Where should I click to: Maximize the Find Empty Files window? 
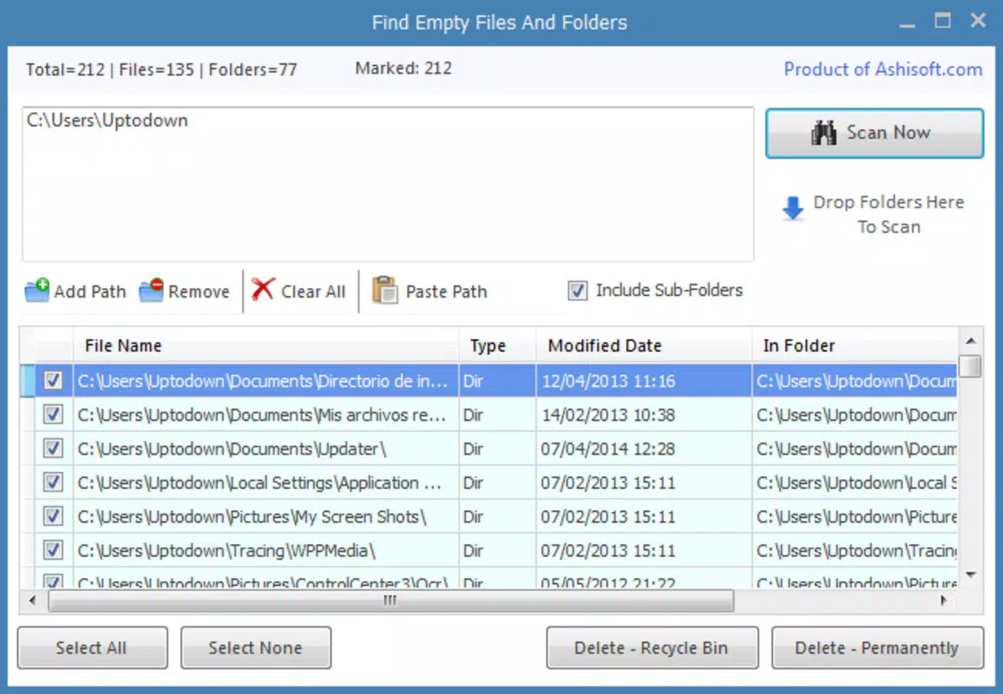(x=942, y=21)
